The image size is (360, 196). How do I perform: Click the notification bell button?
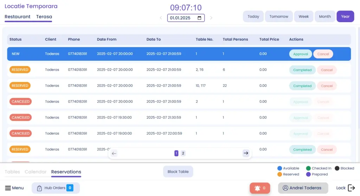(x=260, y=188)
